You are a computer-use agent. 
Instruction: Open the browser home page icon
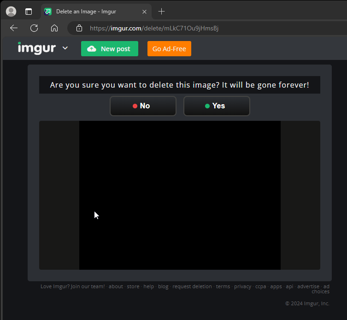[x=54, y=28]
